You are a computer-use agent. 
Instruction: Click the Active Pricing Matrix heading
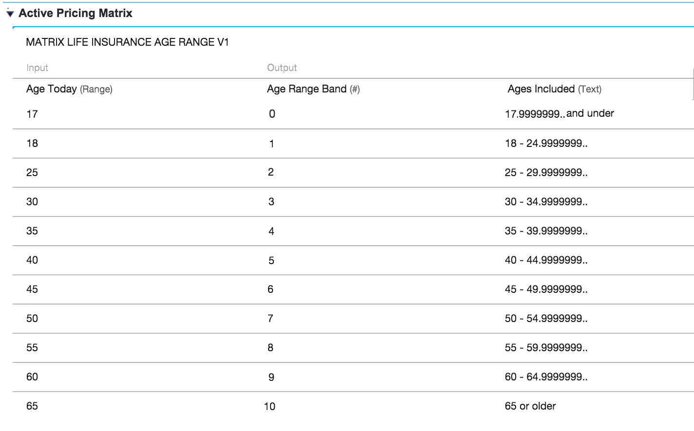coord(76,13)
